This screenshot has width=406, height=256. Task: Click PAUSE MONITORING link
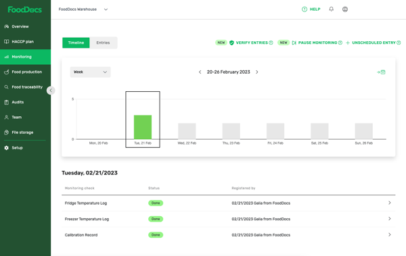[318, 43]
